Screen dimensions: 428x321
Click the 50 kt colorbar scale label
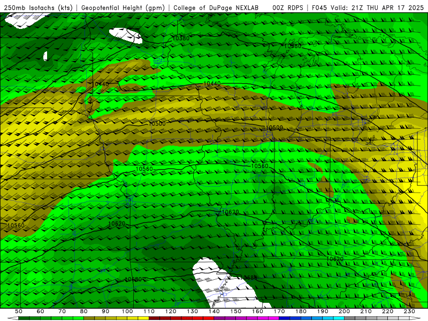pyautogui.click(x=19, y=311)
